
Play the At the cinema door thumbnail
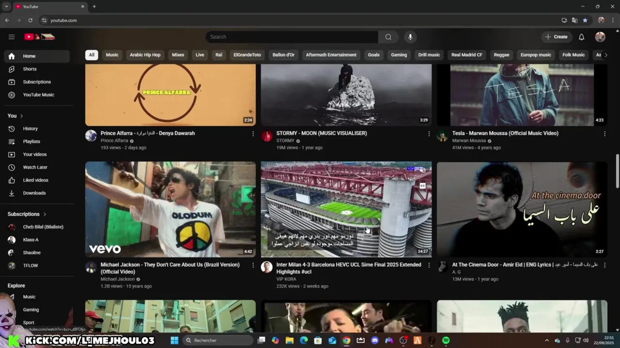coord(522,209)
